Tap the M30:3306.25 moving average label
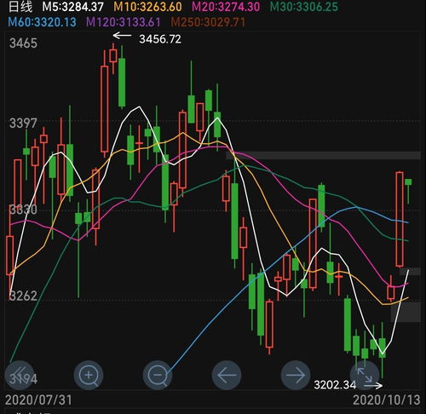This screenshot has width=426, height=414. tap(304, 7)
